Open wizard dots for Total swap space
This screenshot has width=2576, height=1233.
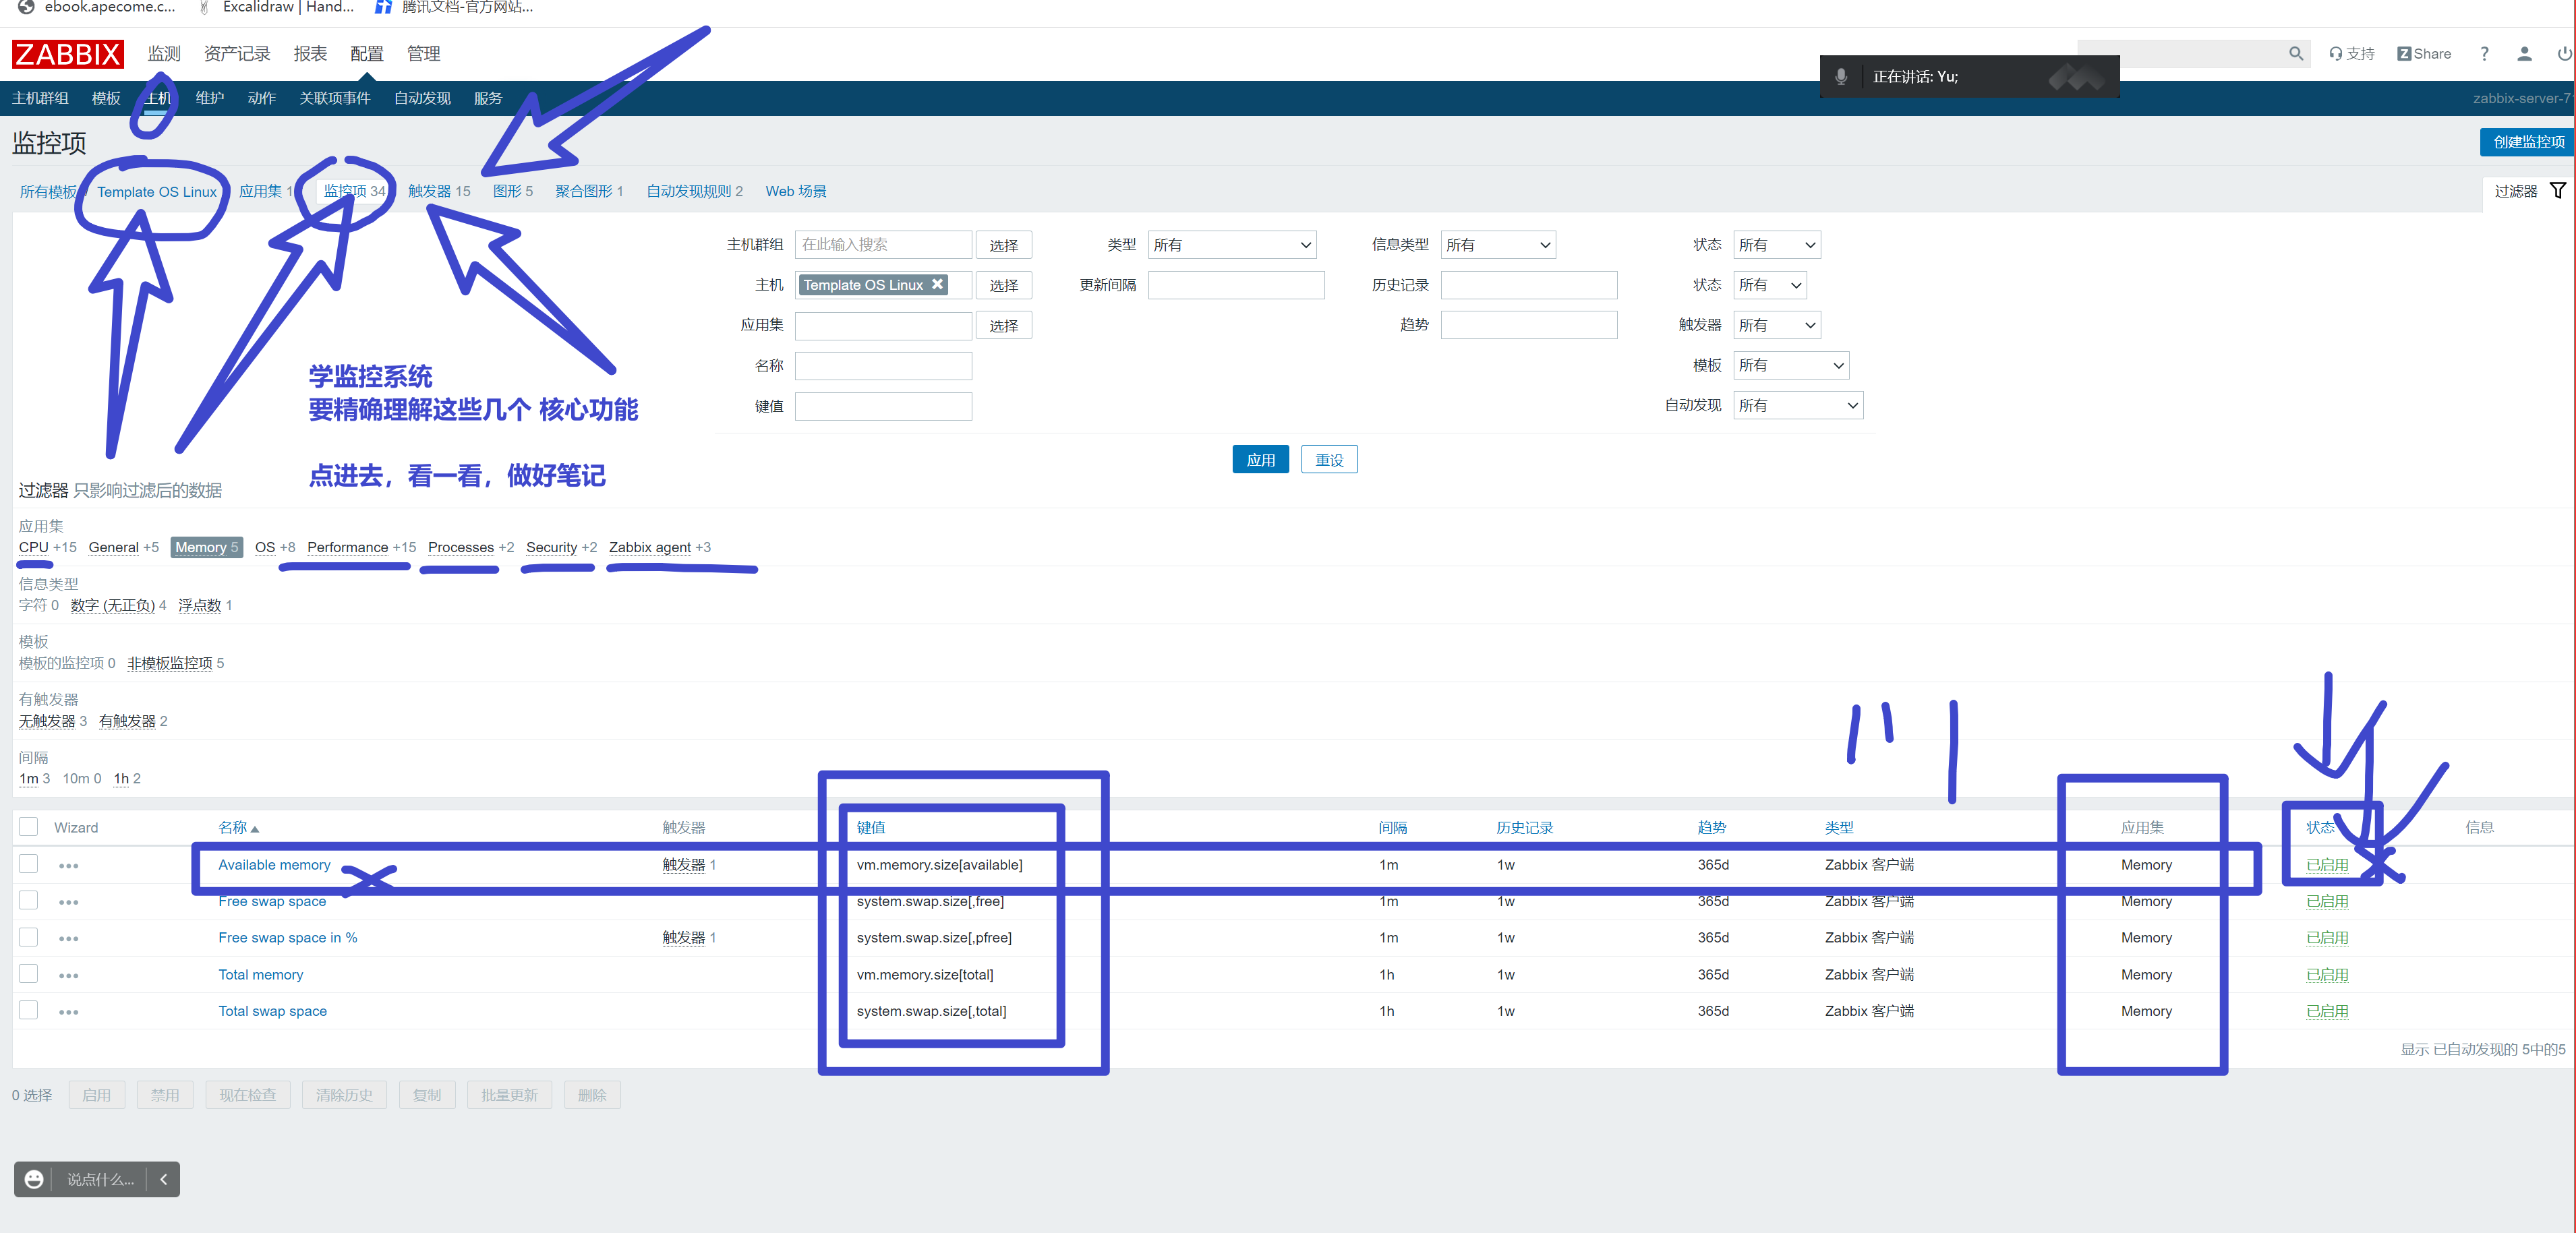click(68, 1013)
